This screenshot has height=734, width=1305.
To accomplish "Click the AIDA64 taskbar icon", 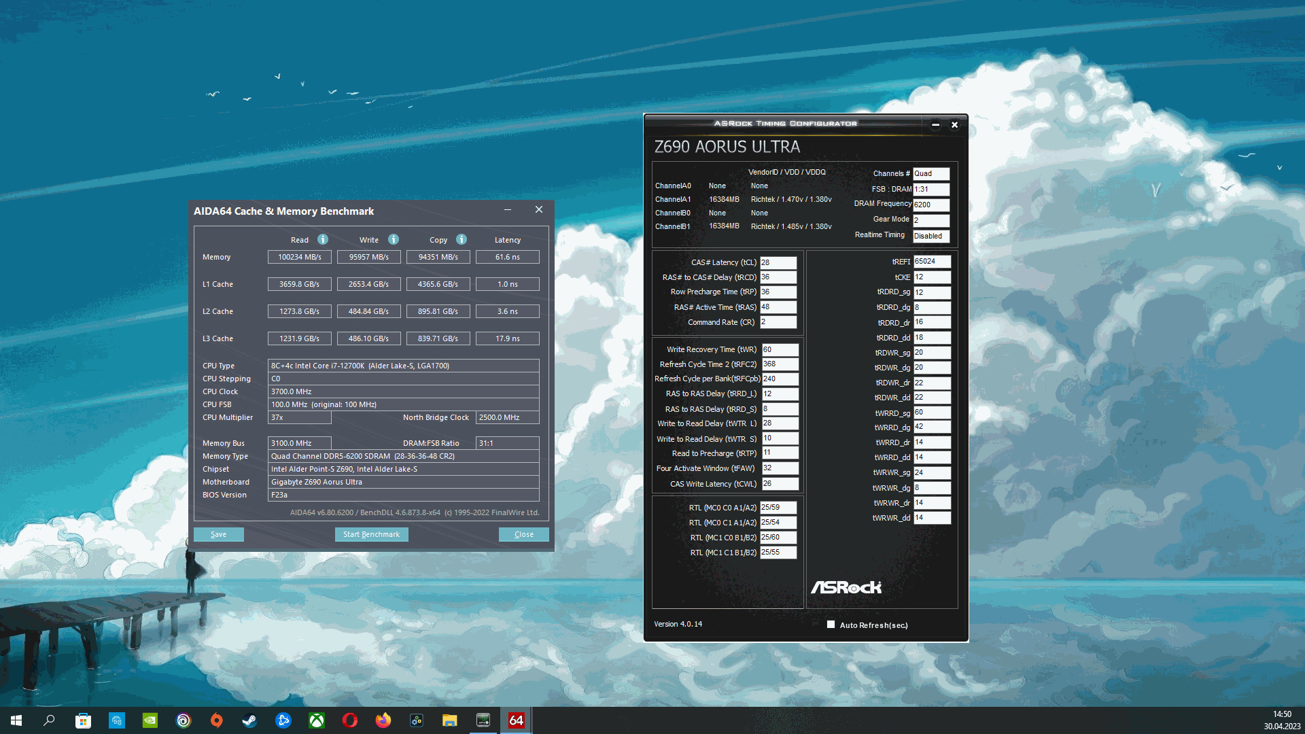I will (x=516, y=720).
